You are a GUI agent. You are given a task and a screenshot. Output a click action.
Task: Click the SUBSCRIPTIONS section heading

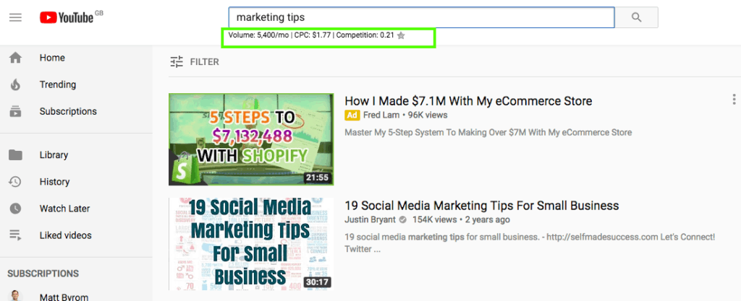pyautogui.click(x=43, y=274)
